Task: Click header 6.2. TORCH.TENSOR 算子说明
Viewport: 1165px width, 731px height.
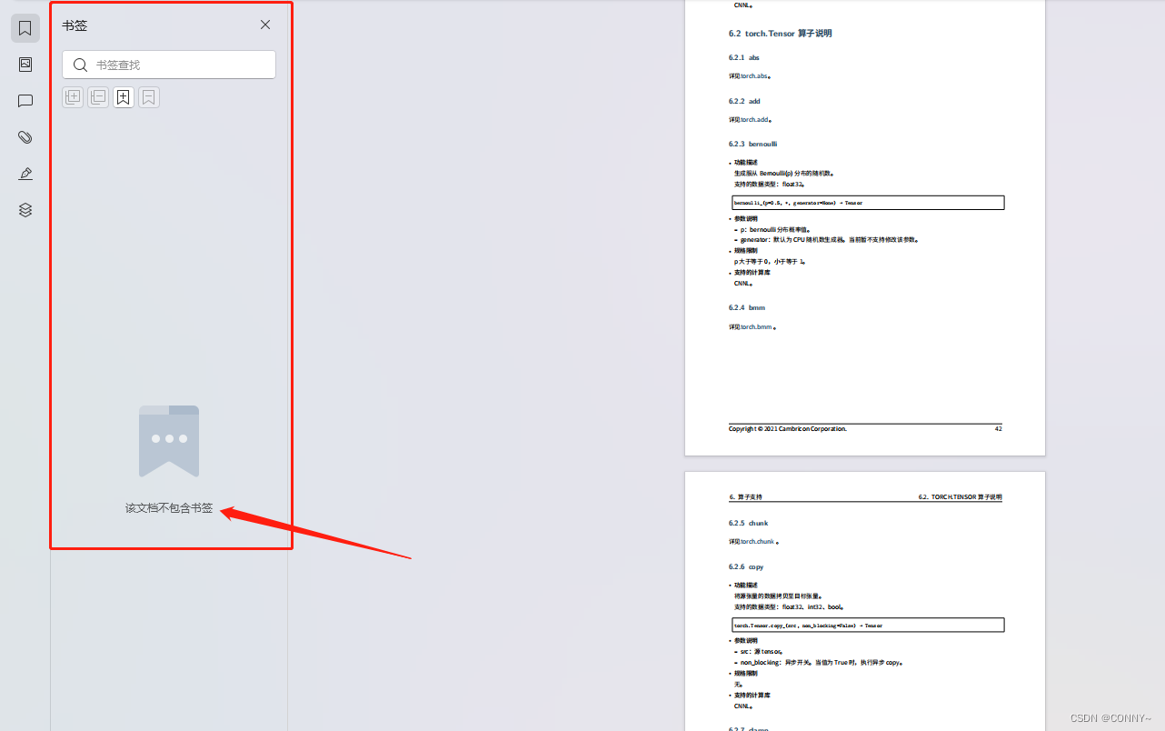Action: coord(961,497)
